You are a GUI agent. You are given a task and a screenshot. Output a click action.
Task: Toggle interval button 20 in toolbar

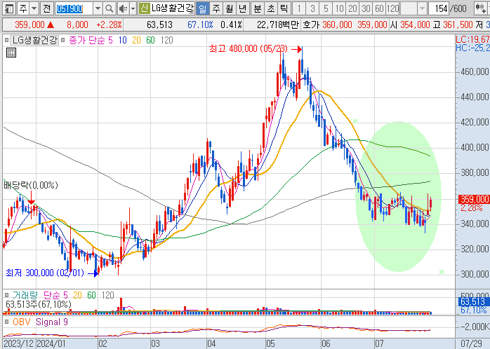coord(352,8)
